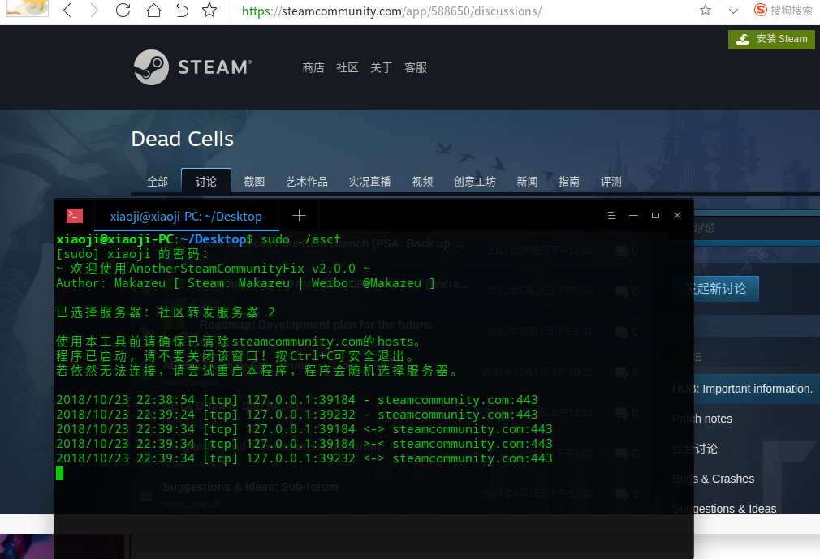Screen dimensions: 820x559
Task: Click the 发起新讨论 button
Action: point(715,288)
